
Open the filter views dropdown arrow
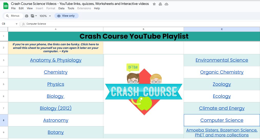coord(36,16)
